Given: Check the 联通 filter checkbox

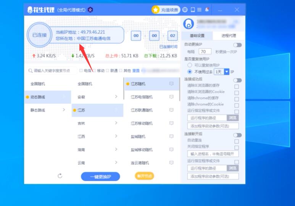Looking at the screenshot, I should click(x=107, y=70).
